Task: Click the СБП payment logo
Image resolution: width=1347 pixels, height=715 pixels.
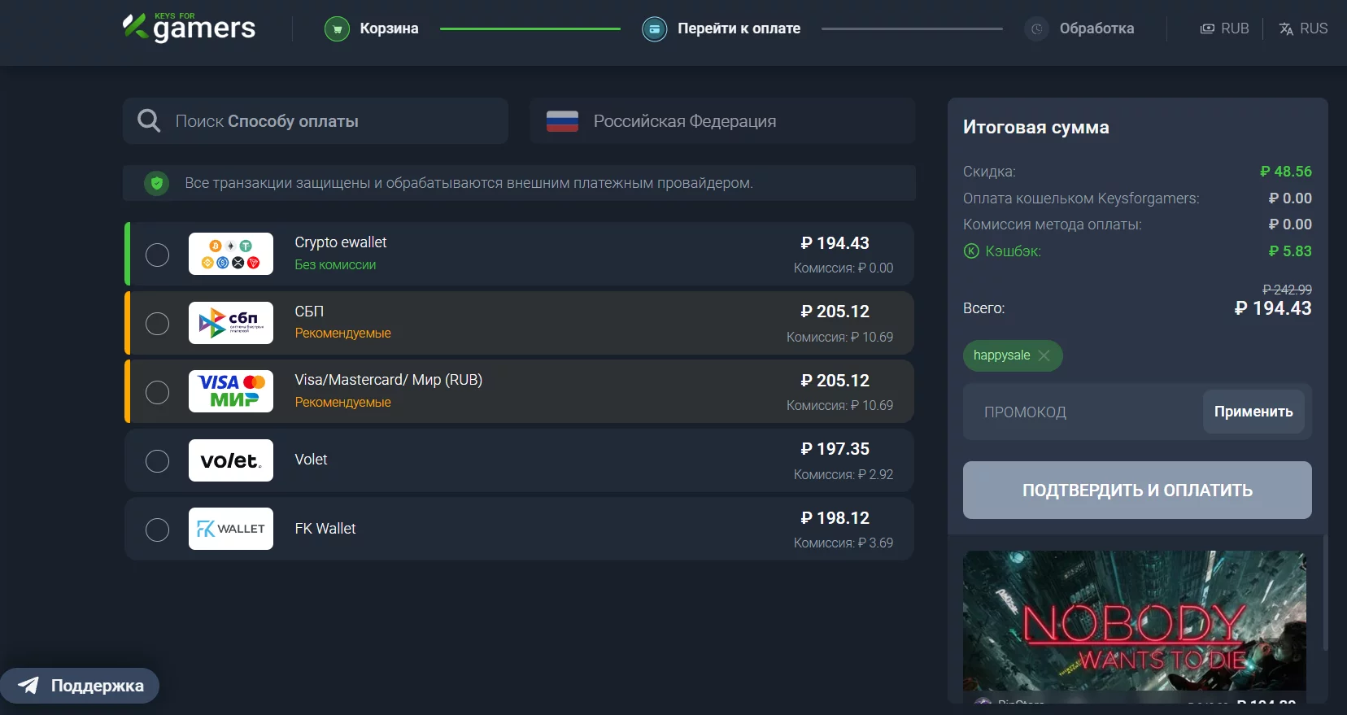Action: tap(231, 323)
